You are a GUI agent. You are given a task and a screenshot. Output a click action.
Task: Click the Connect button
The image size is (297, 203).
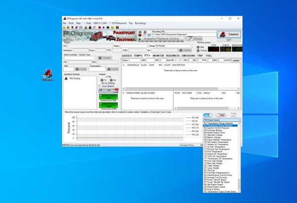click(x=229, y=35)
